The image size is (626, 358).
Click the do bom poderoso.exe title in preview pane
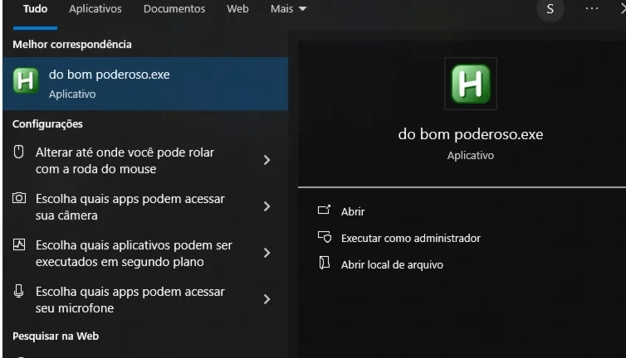(470, 134)
